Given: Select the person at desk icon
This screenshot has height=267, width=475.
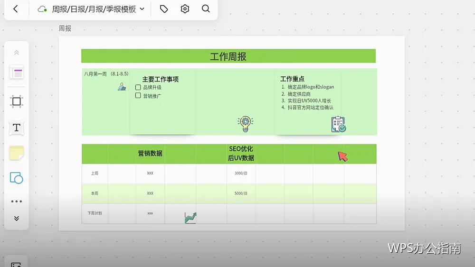Looking at the screenshot, I should coord(122,87).
